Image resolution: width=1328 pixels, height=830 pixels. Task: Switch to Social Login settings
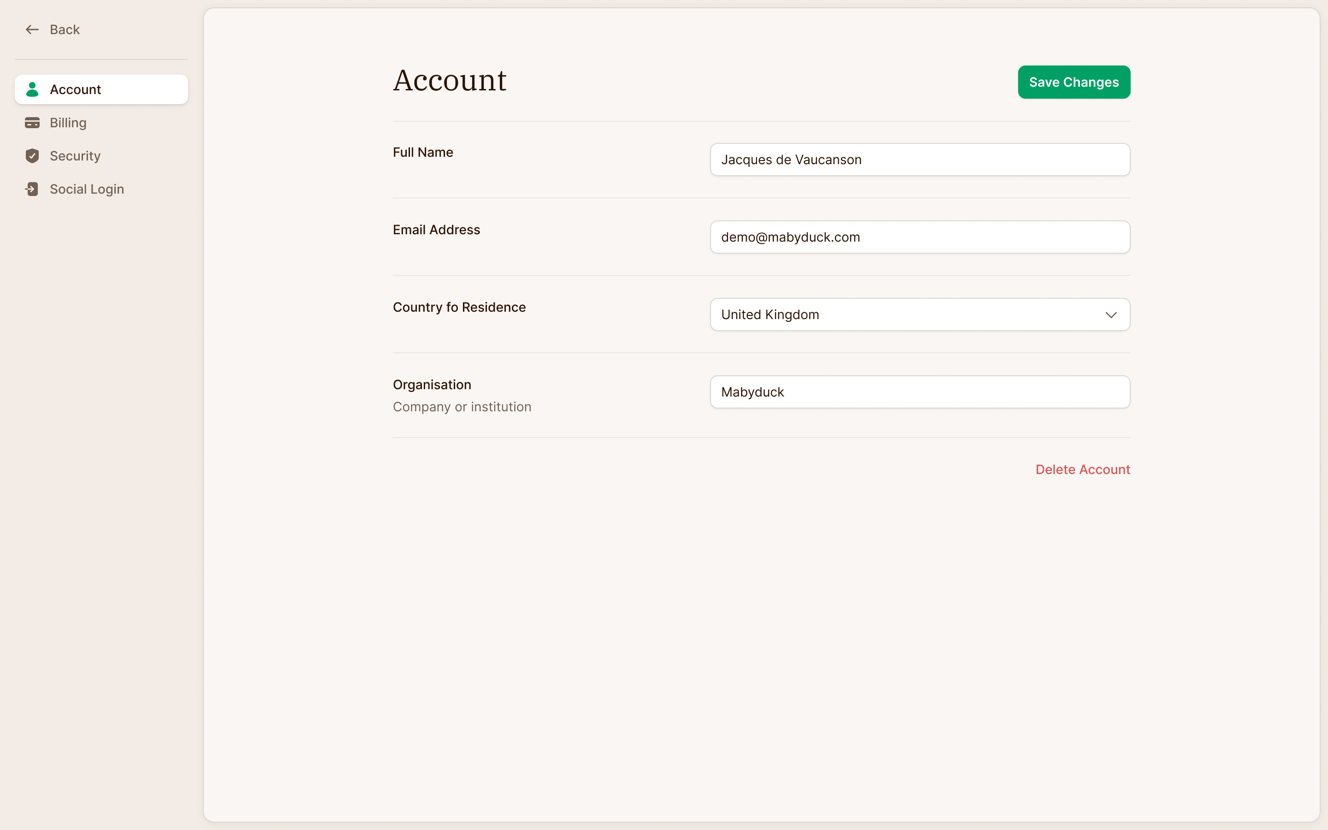pyautogui.click(x=101, y=190)
